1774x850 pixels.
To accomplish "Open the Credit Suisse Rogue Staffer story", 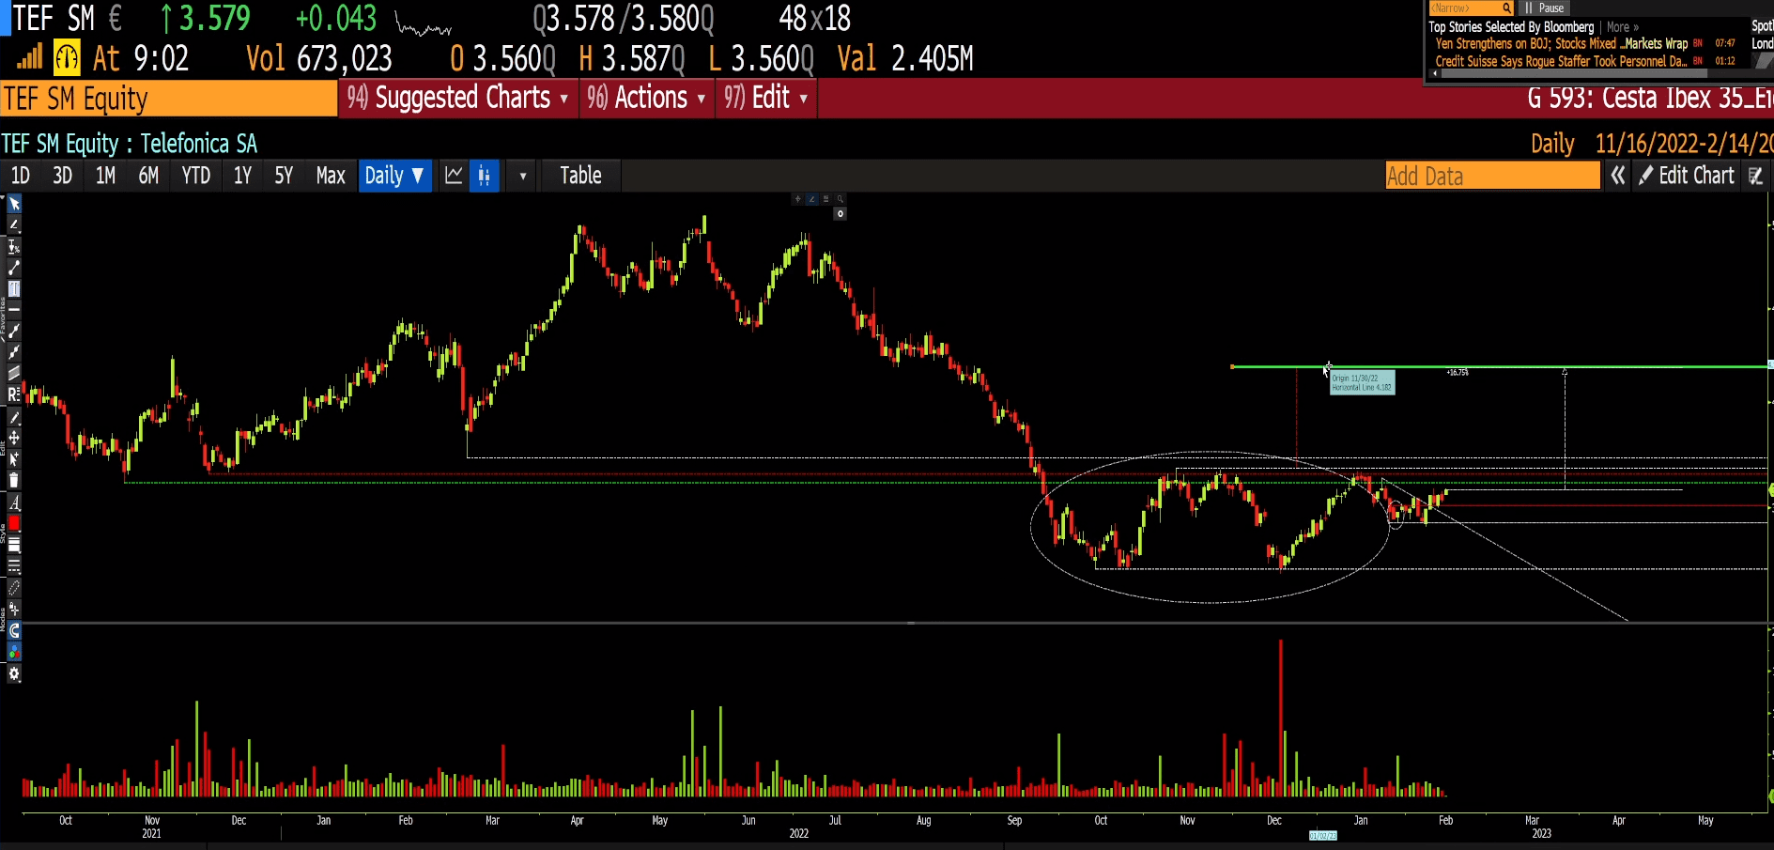I will pos(1561,61).
